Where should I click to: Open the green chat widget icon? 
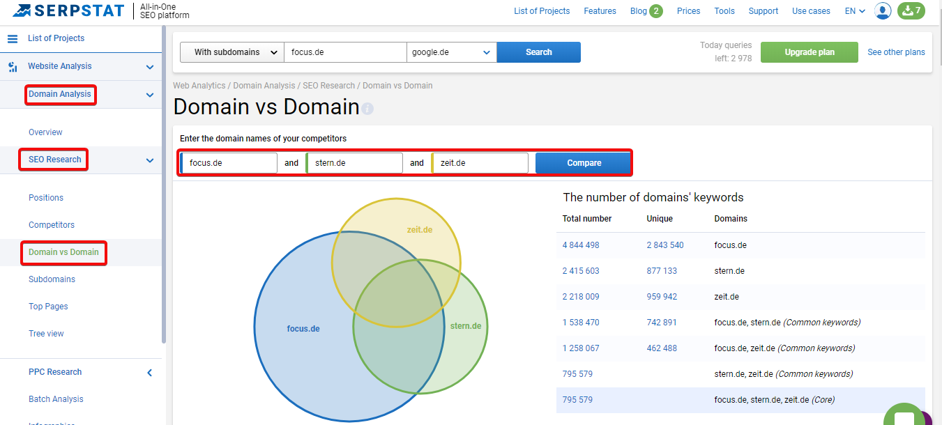click(905, 417)
